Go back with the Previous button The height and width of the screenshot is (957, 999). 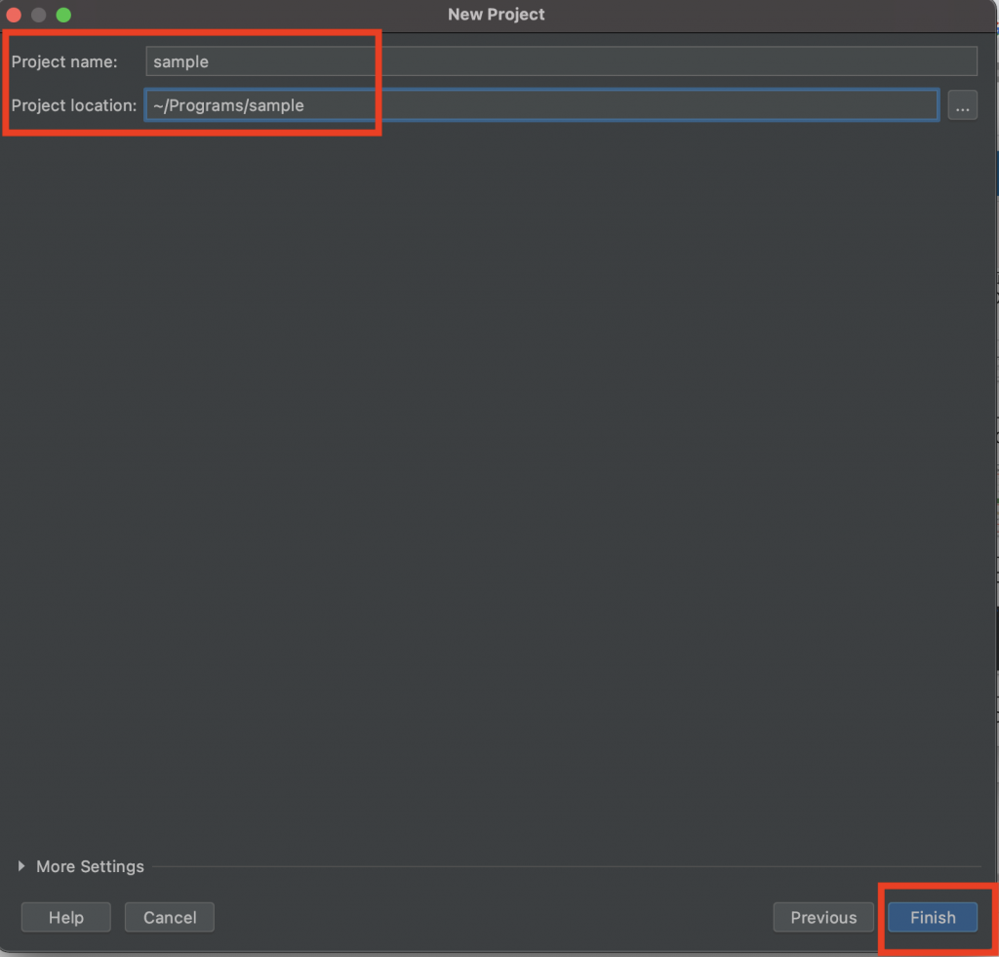pyautogui.click(x=823, y=917)
